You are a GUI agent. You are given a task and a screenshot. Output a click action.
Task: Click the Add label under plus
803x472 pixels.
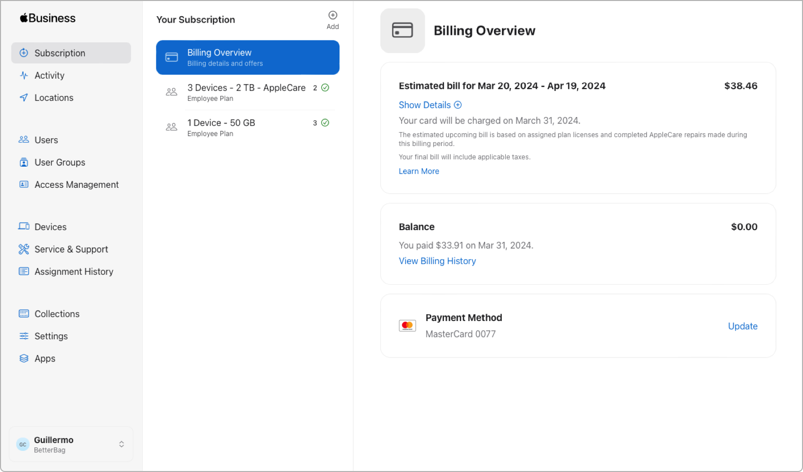click(x=333, y=27)
